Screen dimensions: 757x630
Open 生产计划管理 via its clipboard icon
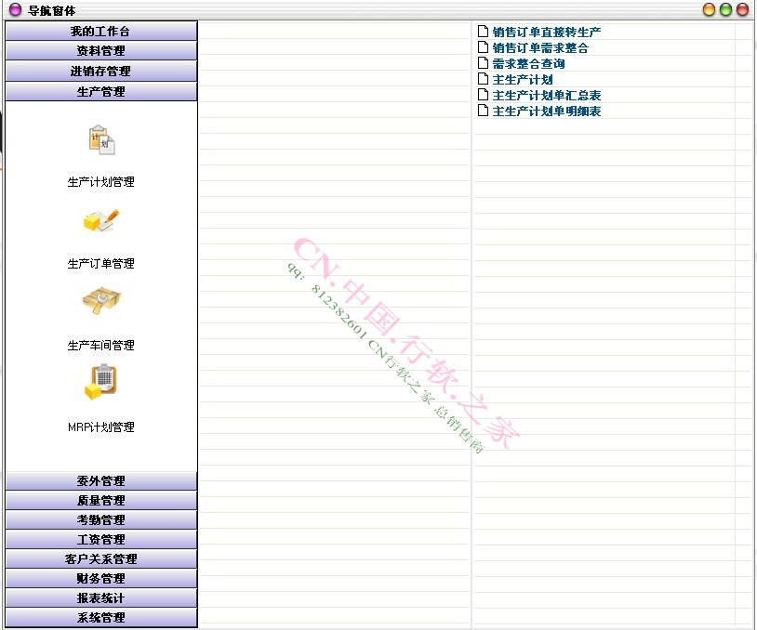[x=102, y=139]
